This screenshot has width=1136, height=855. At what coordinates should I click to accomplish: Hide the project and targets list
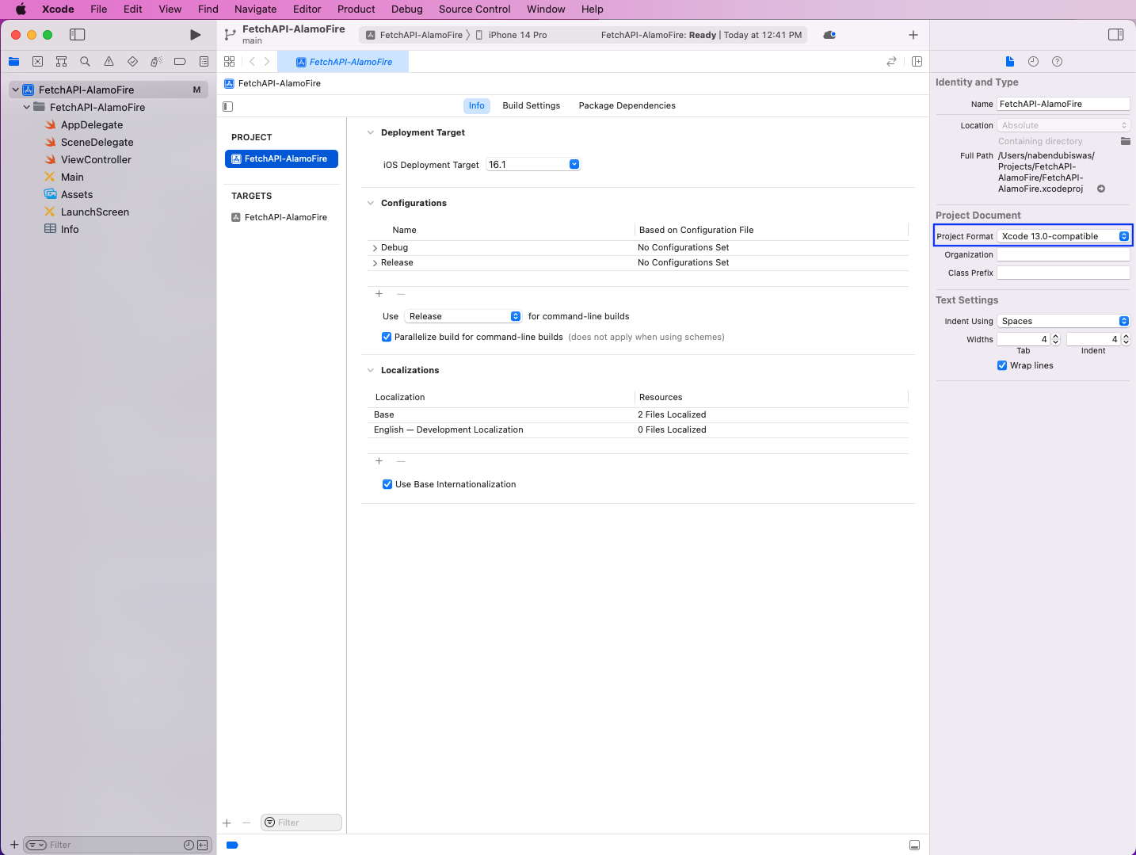click(x=228, y=106)
